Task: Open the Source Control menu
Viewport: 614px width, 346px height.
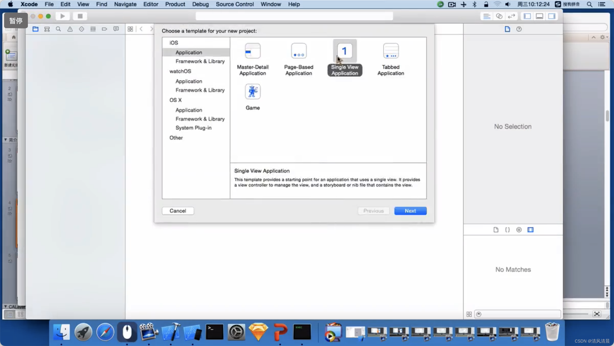Action: tap(235, 4)
